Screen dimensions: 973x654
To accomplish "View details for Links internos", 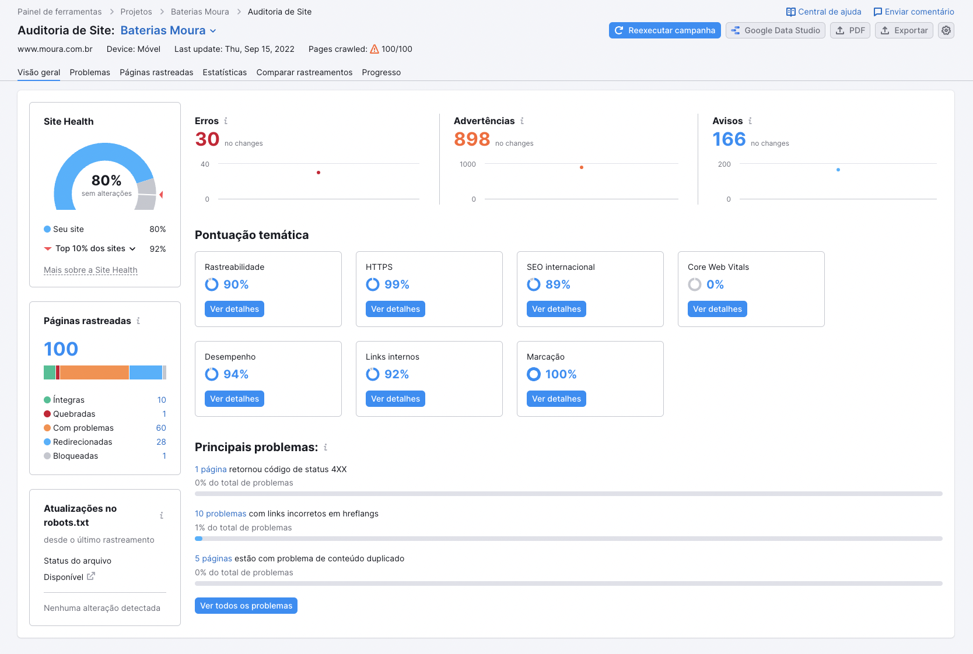I will pyautogui.click(x=395, y=399).
